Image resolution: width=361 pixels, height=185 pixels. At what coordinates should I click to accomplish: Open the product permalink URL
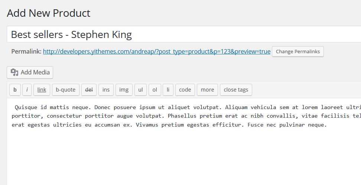157,51
